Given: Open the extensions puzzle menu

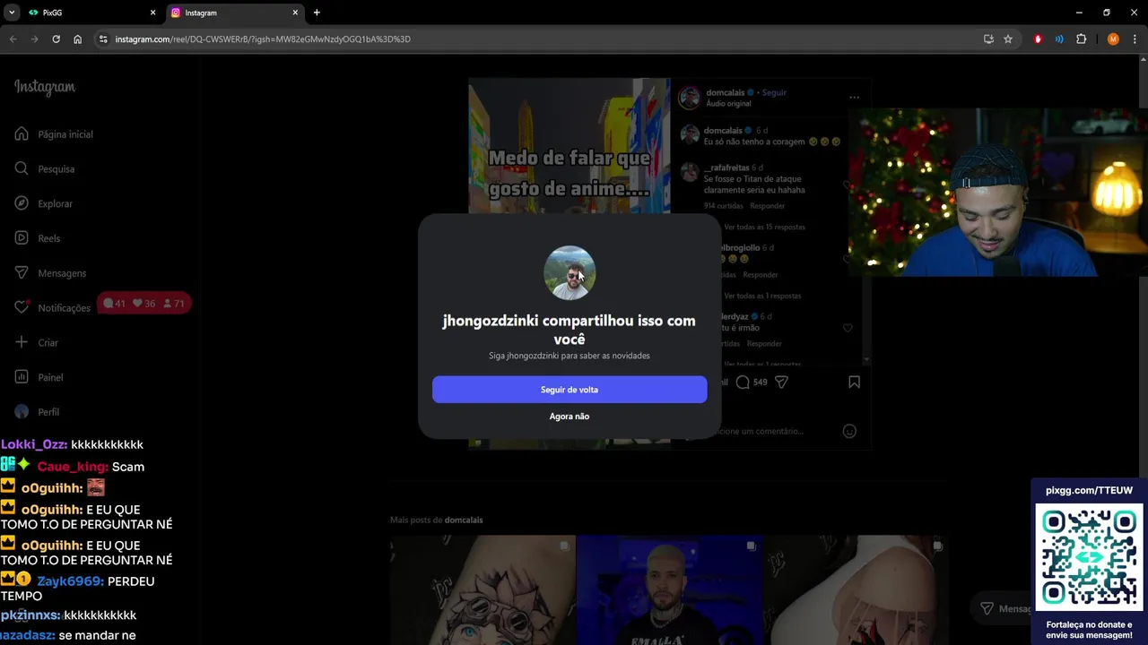Looking at the screenshot, I should point(1081,39).
